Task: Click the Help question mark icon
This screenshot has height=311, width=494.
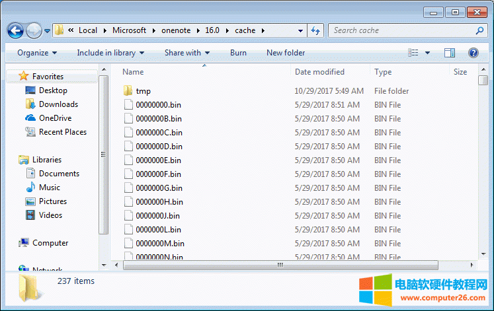Action: click(x=473, y=53)
